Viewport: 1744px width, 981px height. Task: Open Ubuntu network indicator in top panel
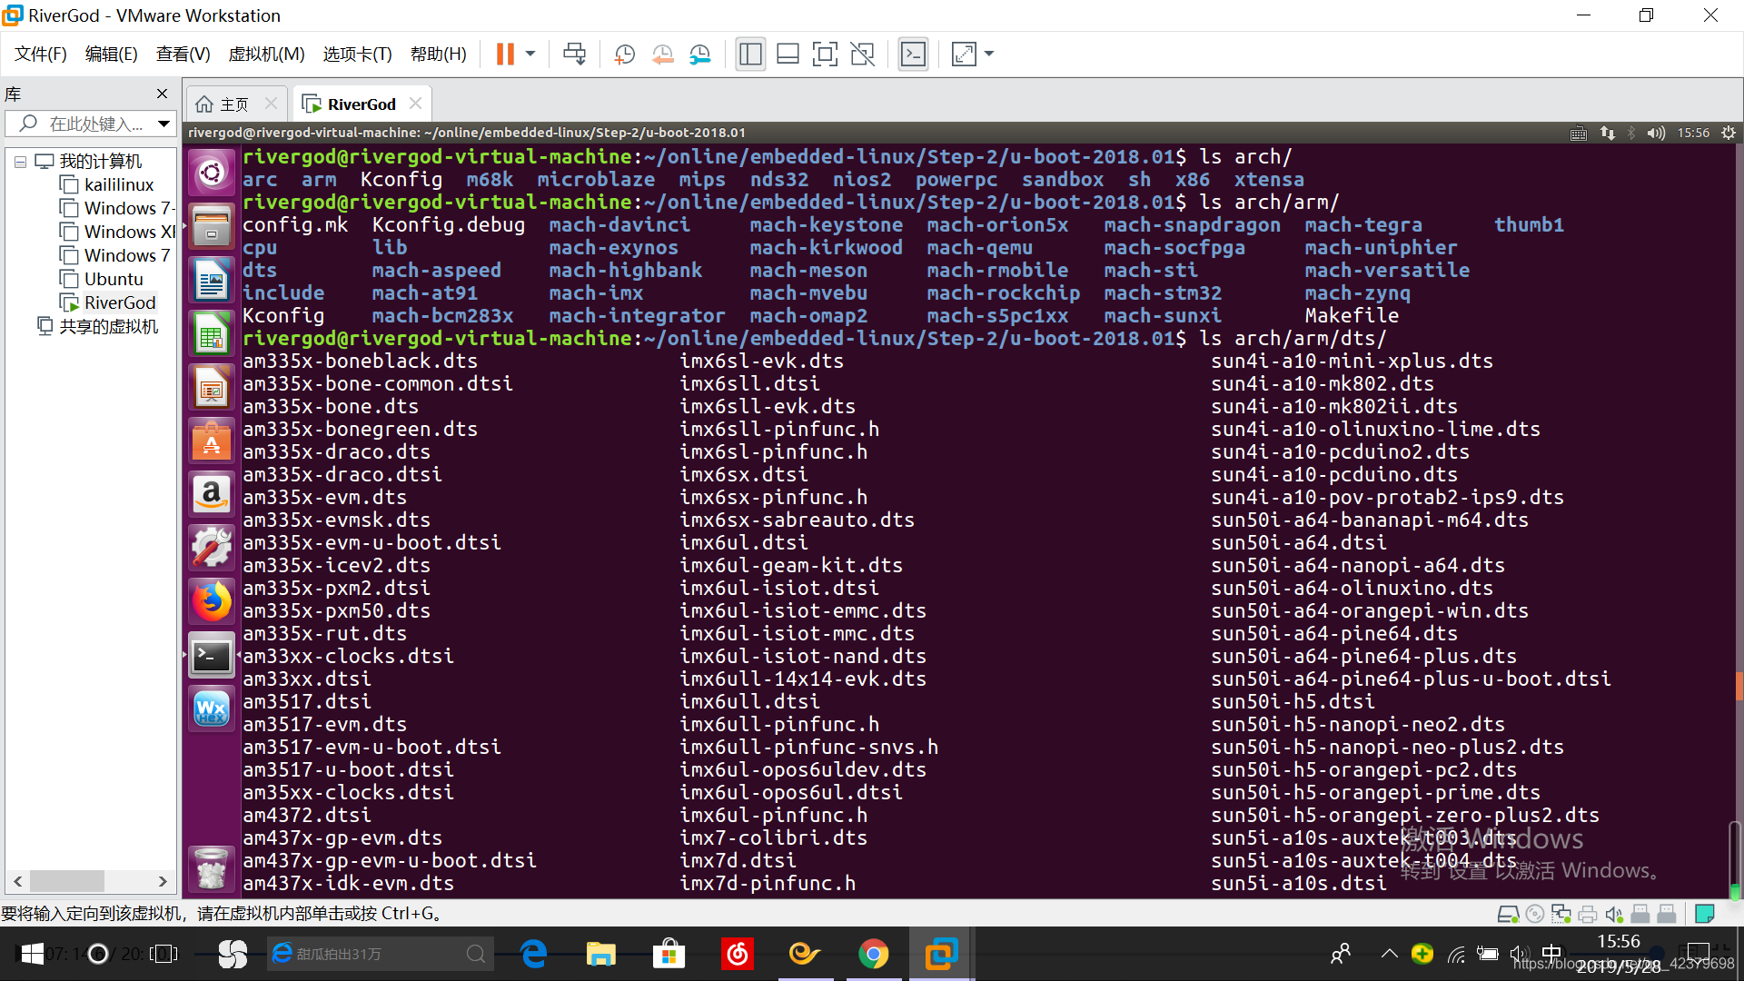click(1608, 133)
